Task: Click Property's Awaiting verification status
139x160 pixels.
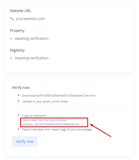Action: click(x=32, y=39)
